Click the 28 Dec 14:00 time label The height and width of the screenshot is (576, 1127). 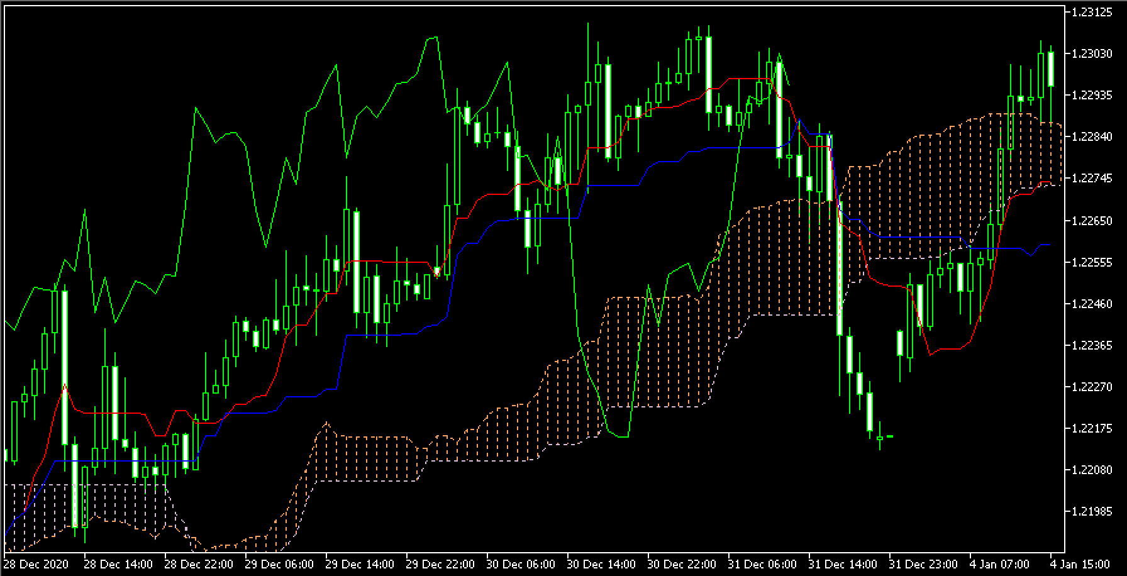click(x=118, y=563)
